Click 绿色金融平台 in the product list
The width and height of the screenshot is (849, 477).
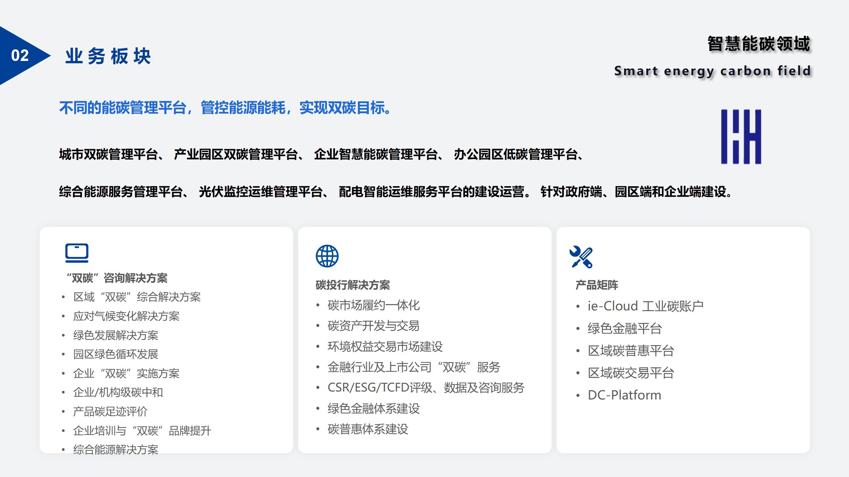[x=624, y=329]
